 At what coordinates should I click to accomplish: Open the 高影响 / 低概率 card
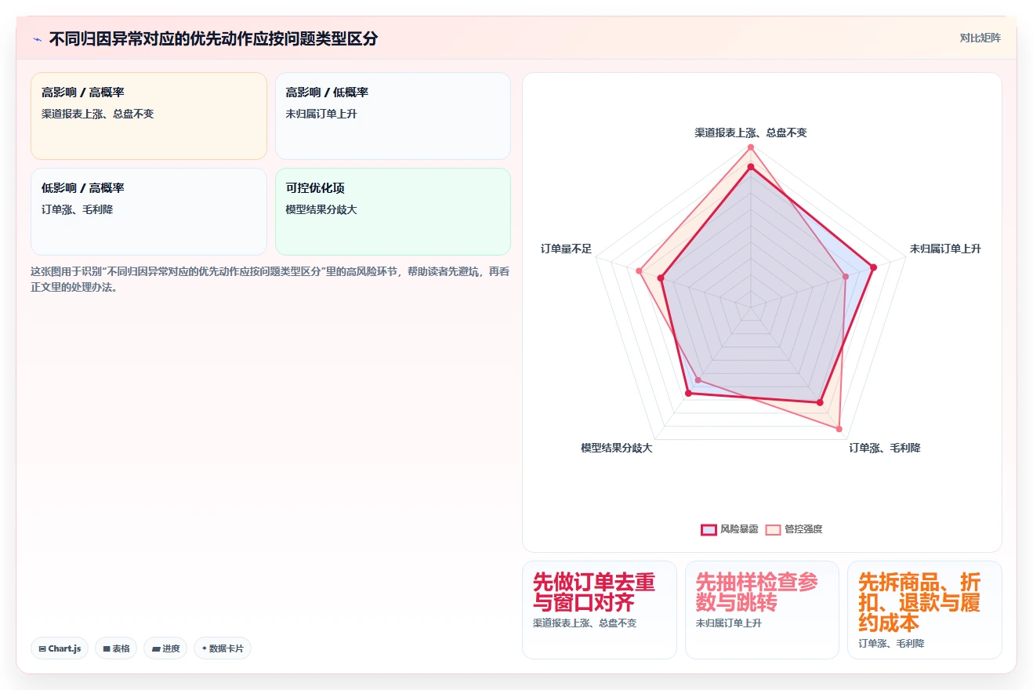pyautogui.click(x=393, y=116)
